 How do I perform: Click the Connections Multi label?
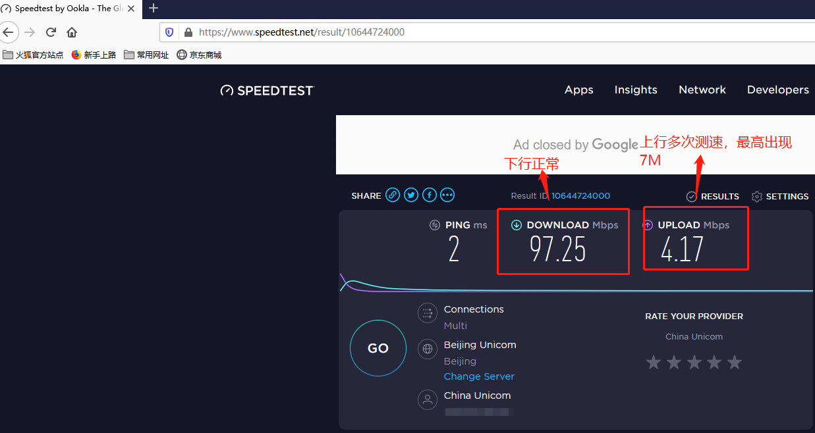(x=455, y=326)
